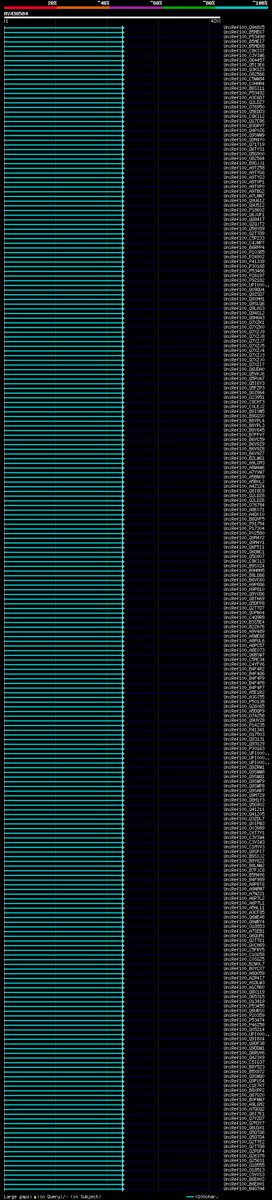
Task: Select hit label UniRef100_C8KIS7
Action: [x=244, y=51]
